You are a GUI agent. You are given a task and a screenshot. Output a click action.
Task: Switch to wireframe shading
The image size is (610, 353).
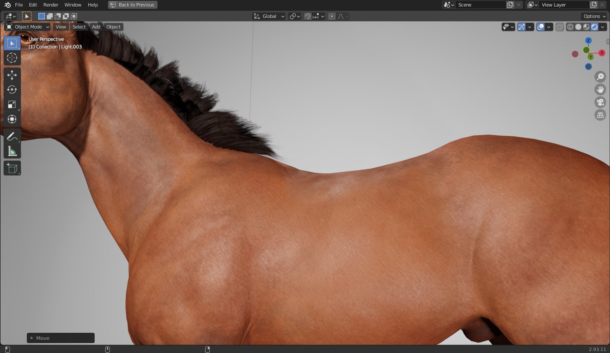[x=570, y=27]
